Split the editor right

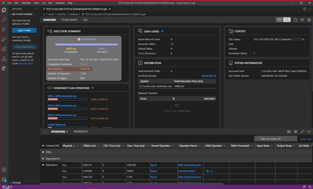(x=305, y=9)
